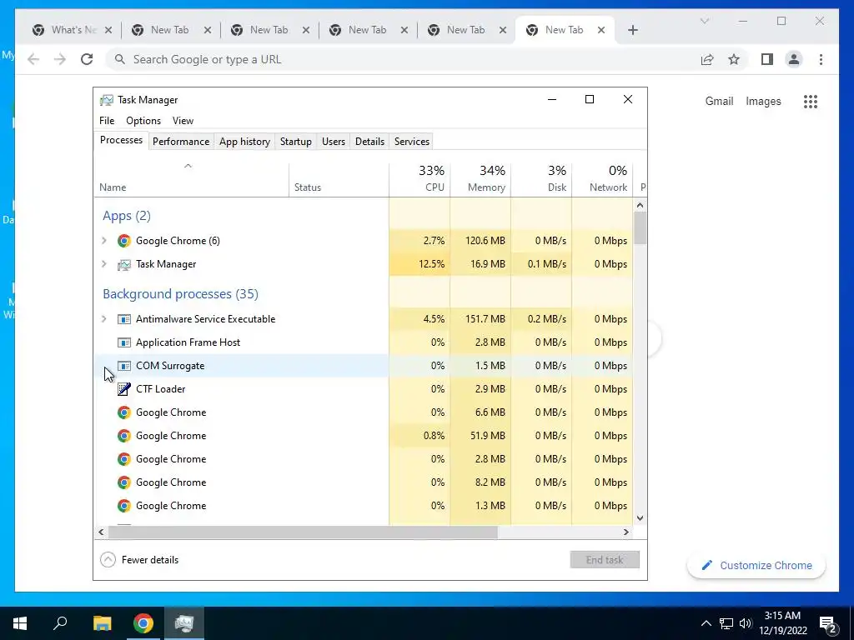Sort using the Name column header
854x640 pixels.
coord(192,180)
